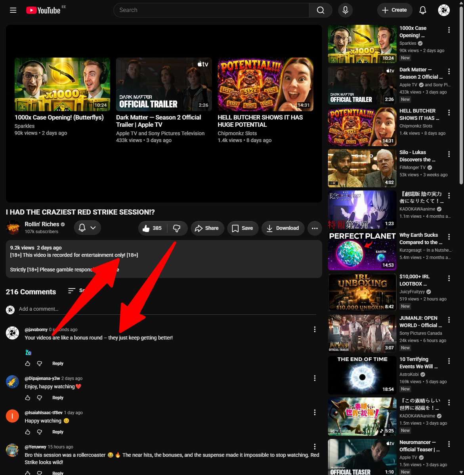Open sidebar title '$10,000+ IRL LOOTBOX'

(x=414, y=280)
